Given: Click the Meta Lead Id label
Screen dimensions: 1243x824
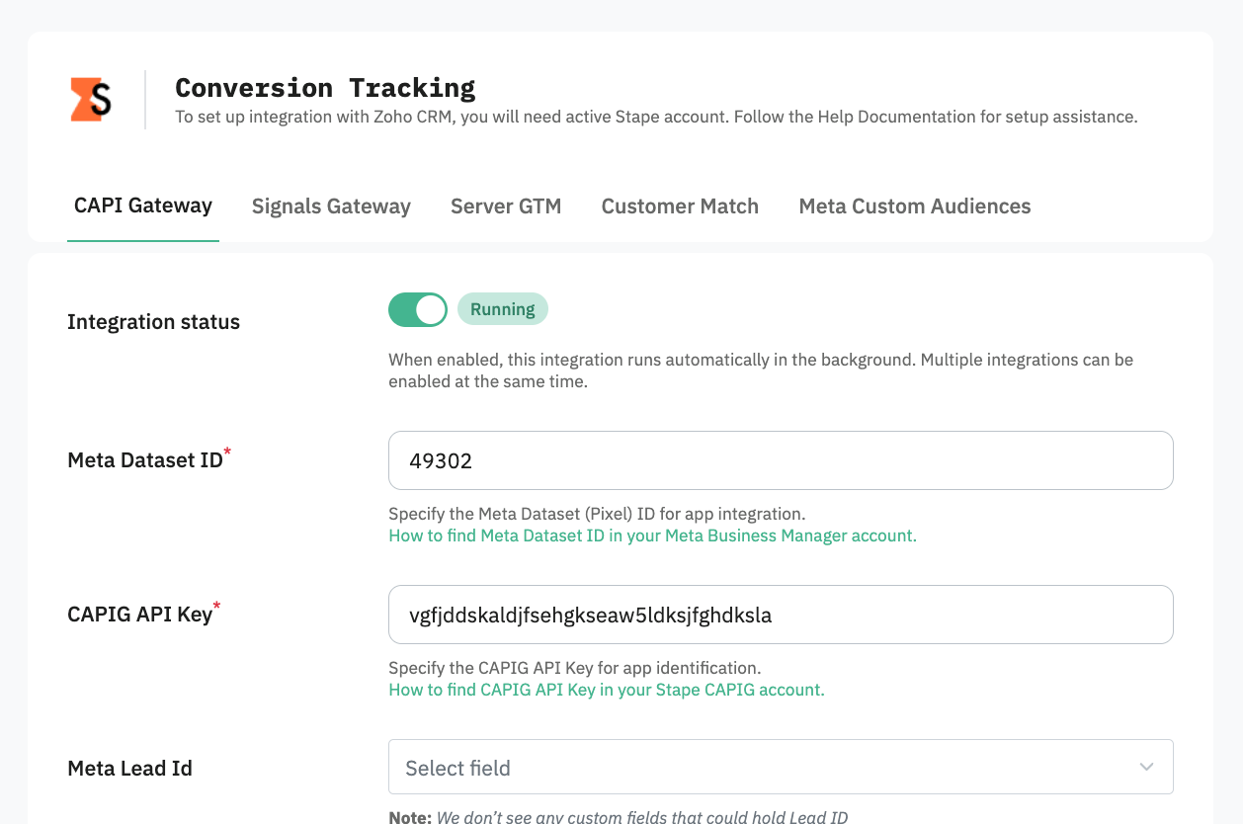Looking at the screenshot, I should pos(129,769).
